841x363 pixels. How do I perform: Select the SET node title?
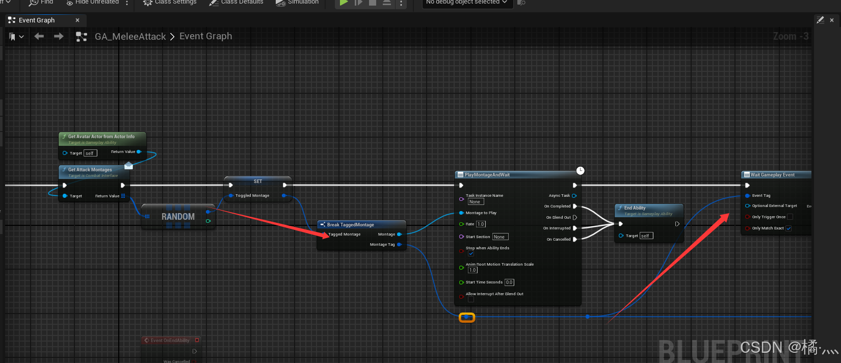(x=258, y=181)
